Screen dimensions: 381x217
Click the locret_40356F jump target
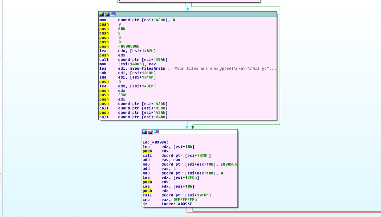[177, 204]
